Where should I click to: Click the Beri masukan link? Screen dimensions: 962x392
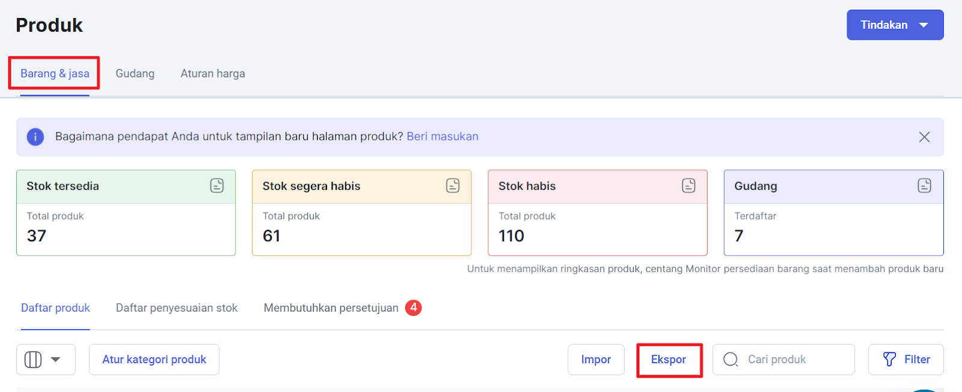pos(443,136)
